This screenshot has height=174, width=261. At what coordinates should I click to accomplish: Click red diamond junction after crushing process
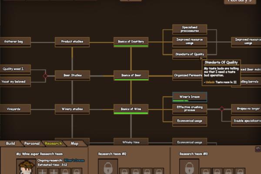(222, 109)
